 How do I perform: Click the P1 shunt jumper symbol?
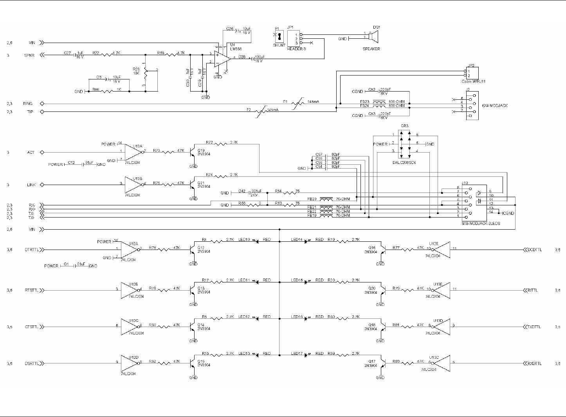[x=279, y=37]
